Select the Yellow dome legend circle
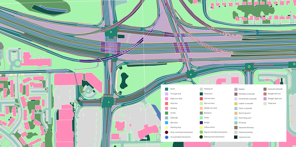Image resolution: width=296 pixels, height=147 pixels. (x=201, y=127)
